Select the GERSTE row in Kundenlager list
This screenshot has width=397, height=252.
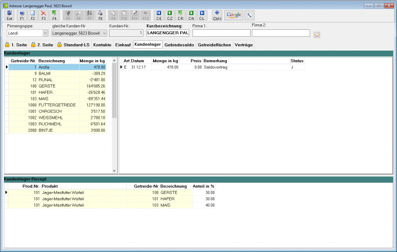coord(57,86)
